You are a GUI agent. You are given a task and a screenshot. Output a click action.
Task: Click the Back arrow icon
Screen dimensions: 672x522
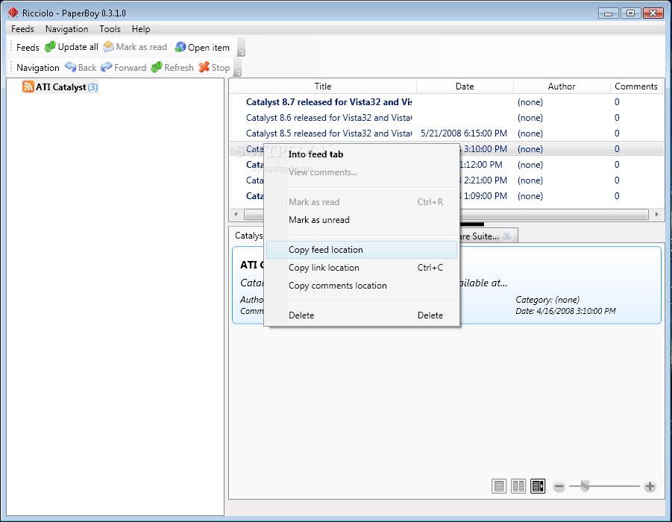point(70,67)
